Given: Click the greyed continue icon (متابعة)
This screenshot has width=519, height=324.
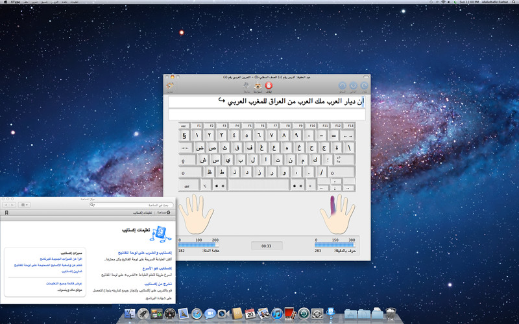Looking at the screenshot, I should [247, 86].
